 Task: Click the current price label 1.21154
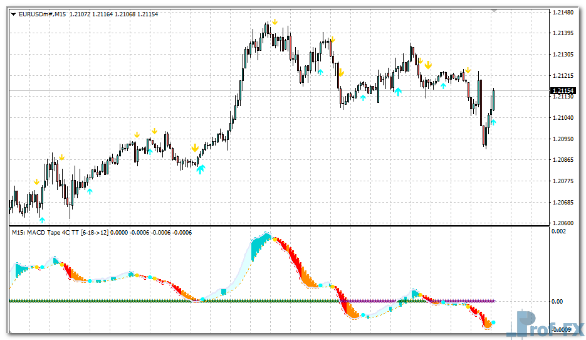562,91
